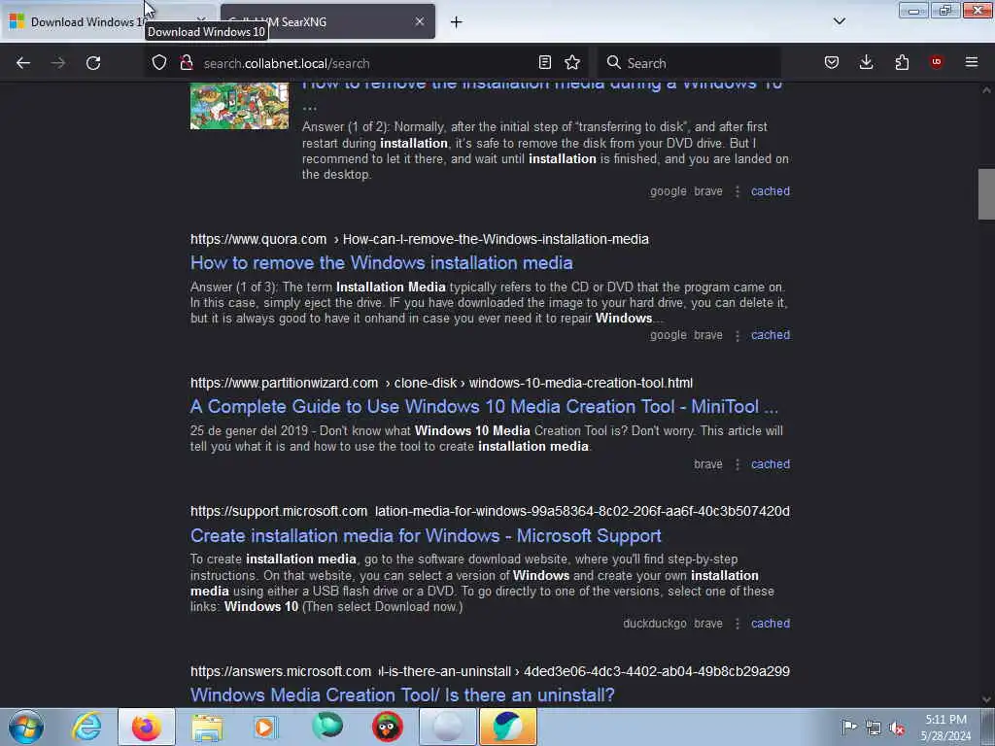This screenshot has height=746, width=995.
Task: Open the first result thumbnail image
Action: [x=239, y=105]
